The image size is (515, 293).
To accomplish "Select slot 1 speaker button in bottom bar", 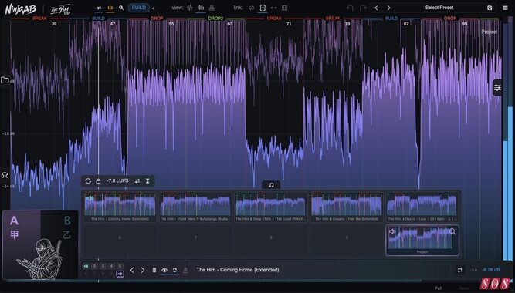I will (86, 266).
